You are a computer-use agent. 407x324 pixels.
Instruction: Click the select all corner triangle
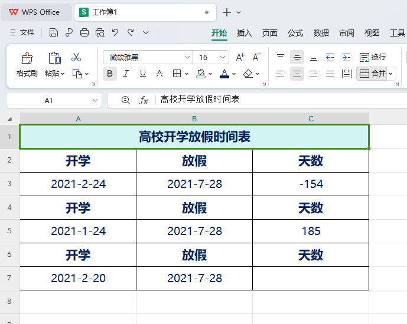pyautogui.click(x=10, y=119)
